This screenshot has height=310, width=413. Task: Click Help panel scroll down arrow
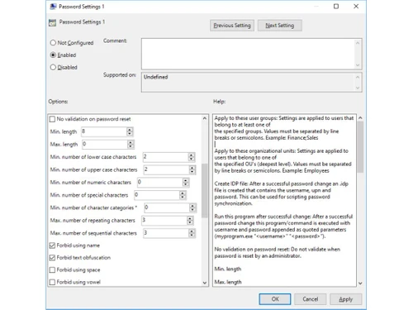tap(360, 284)
